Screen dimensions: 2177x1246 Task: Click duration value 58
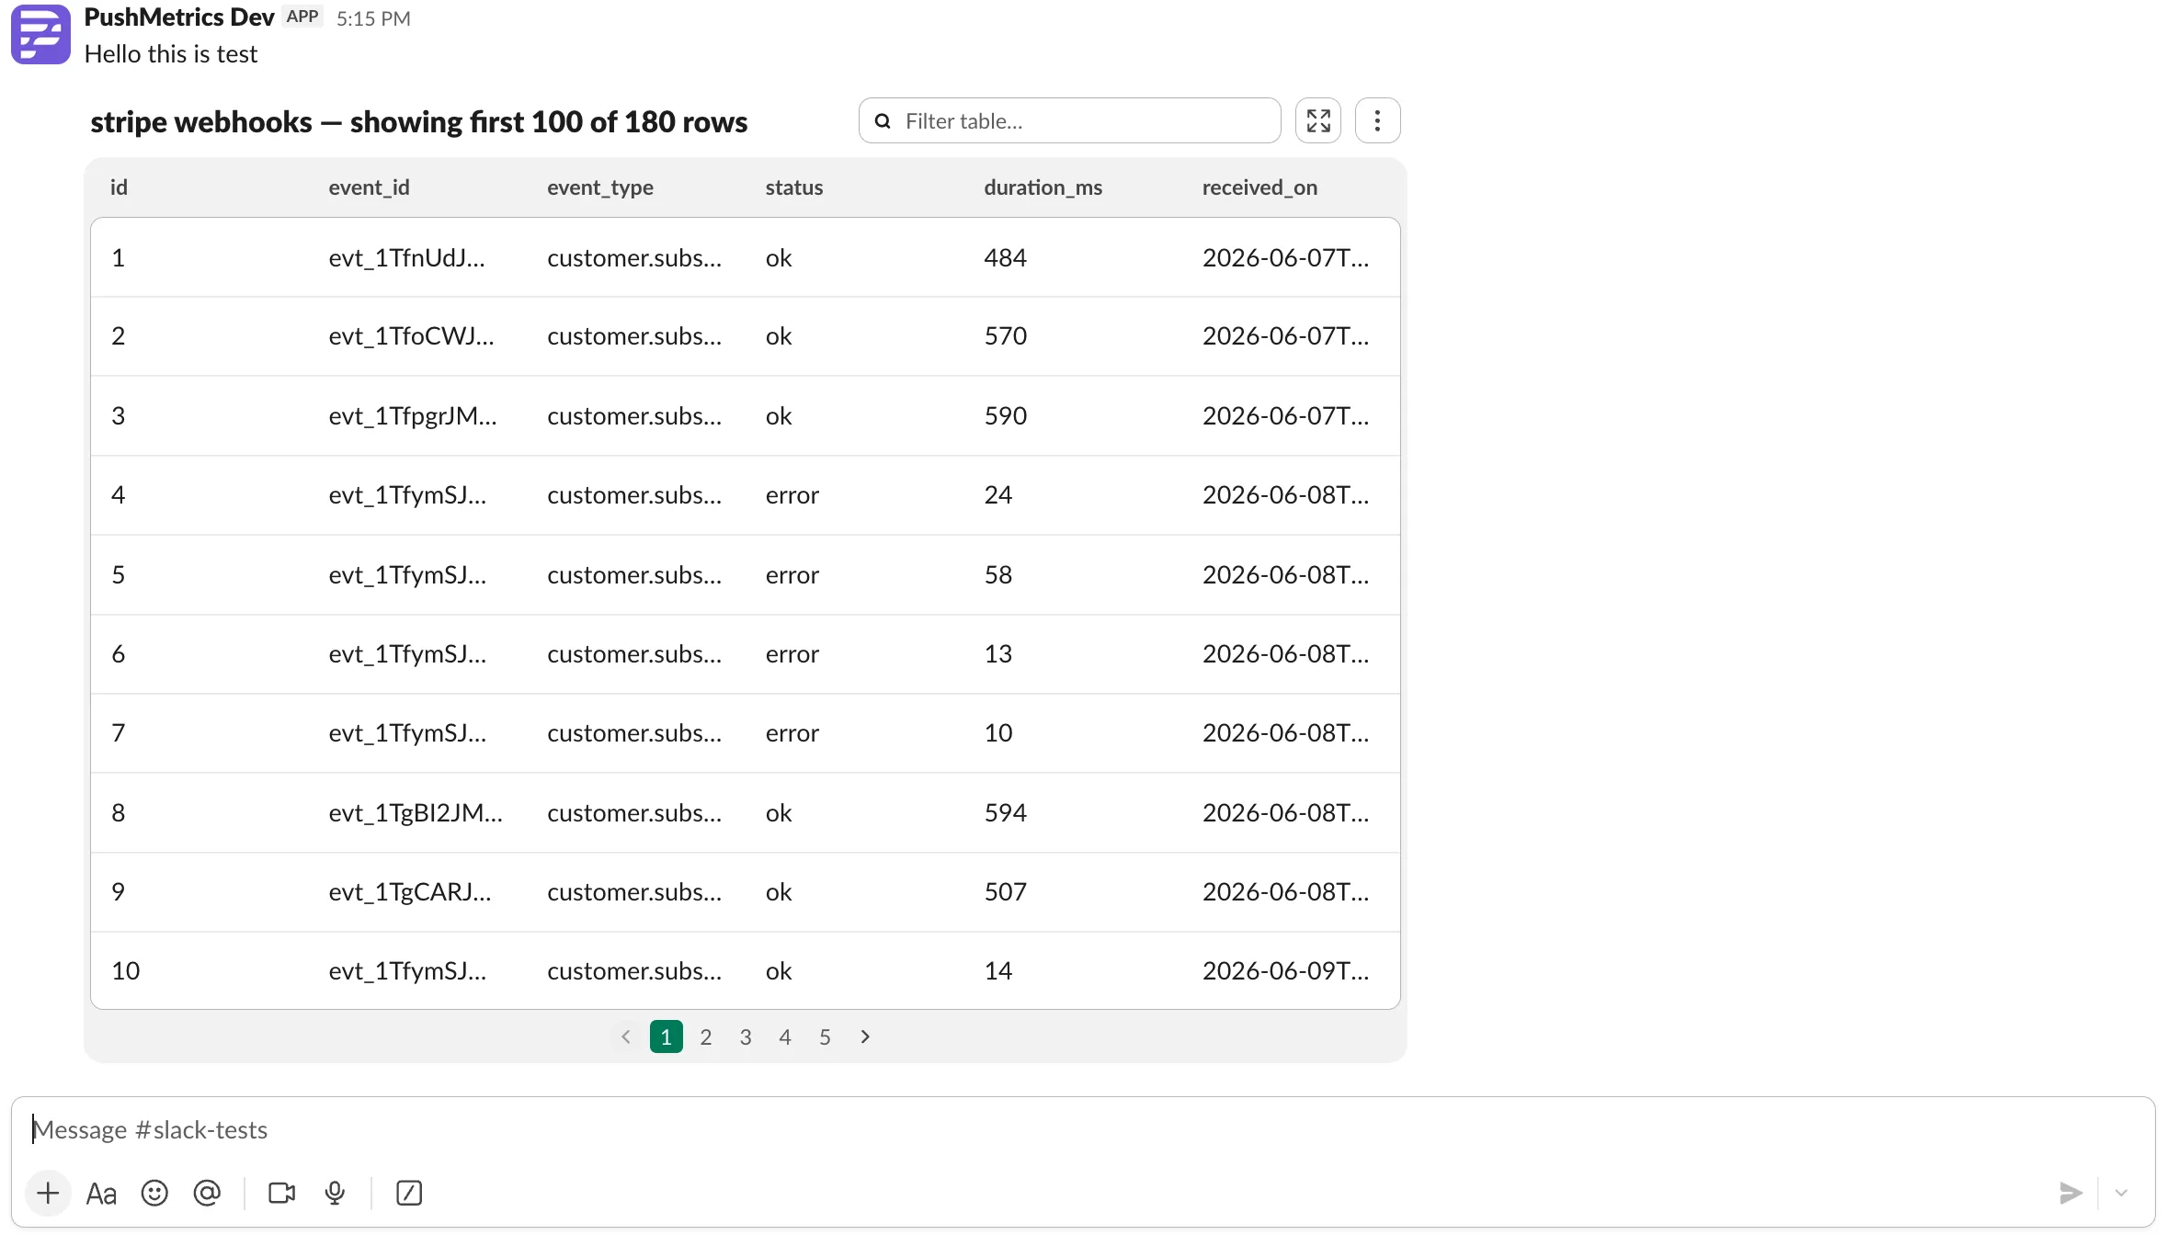pyautogui.click(x=998, y=575)
